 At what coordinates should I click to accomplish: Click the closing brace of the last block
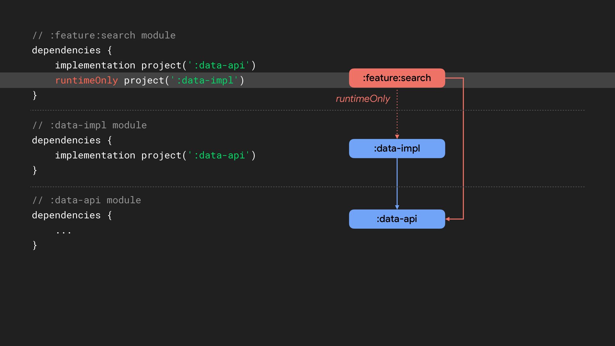(35, 245)
